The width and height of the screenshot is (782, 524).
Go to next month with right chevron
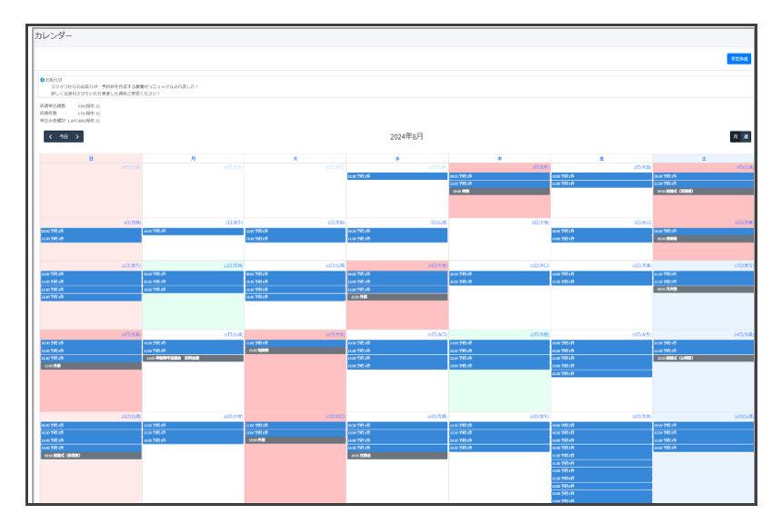tap(77, 137)
